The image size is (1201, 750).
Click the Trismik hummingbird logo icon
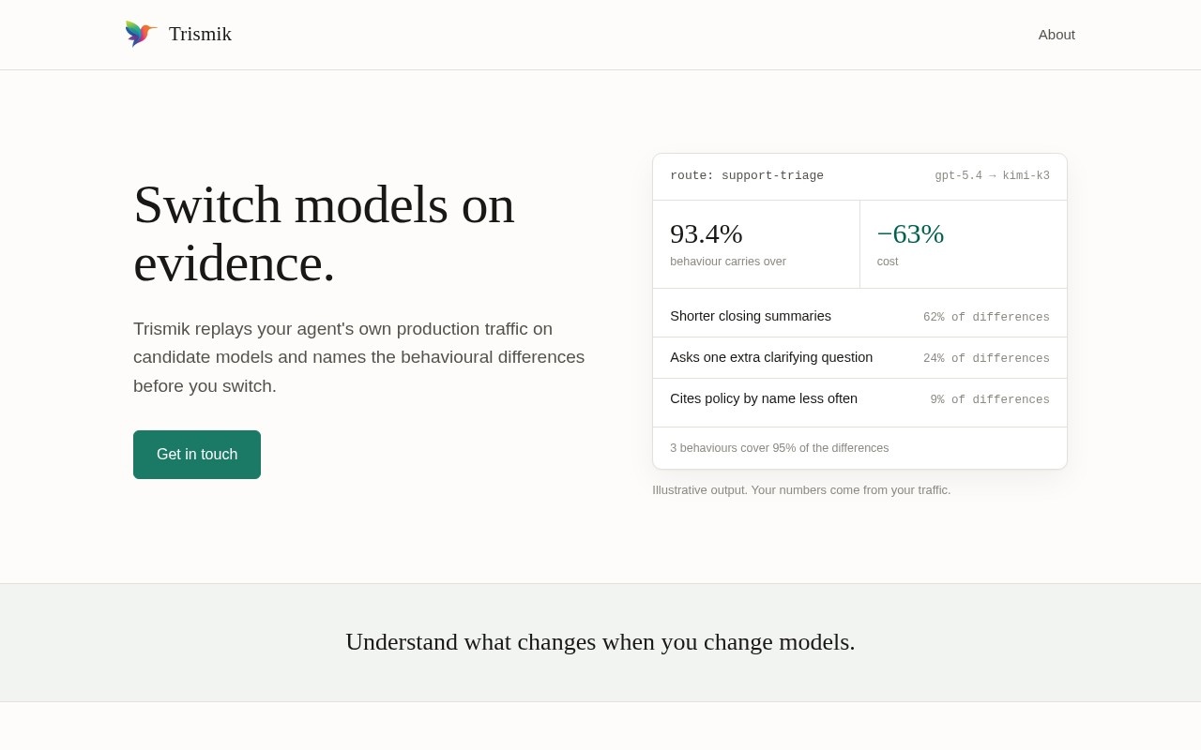pos(141,34)
